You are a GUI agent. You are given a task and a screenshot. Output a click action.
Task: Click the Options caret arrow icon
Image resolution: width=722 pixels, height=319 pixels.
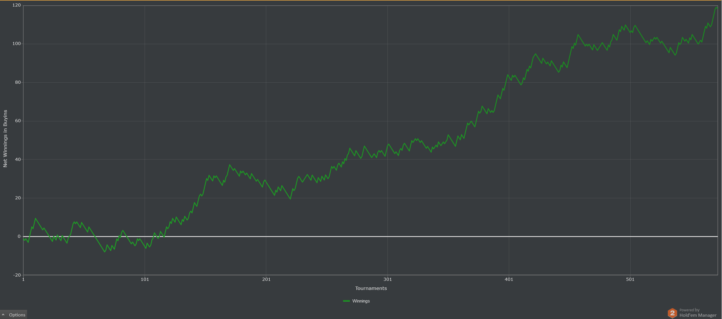(x=3, y=315)
